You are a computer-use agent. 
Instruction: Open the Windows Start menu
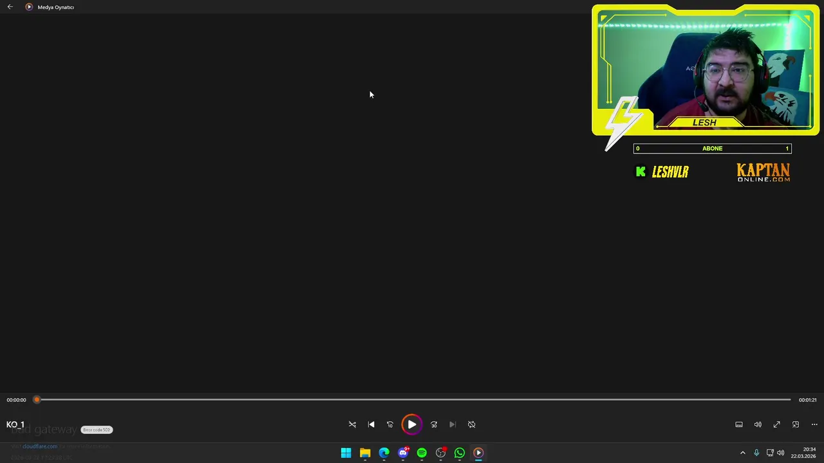[346, 453]
